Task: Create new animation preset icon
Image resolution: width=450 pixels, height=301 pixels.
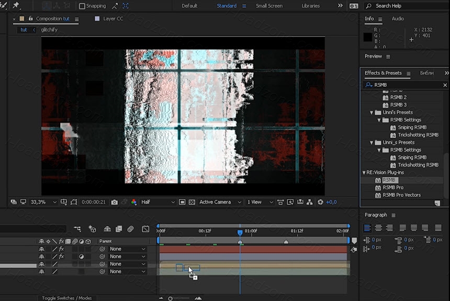Action: 437,203
